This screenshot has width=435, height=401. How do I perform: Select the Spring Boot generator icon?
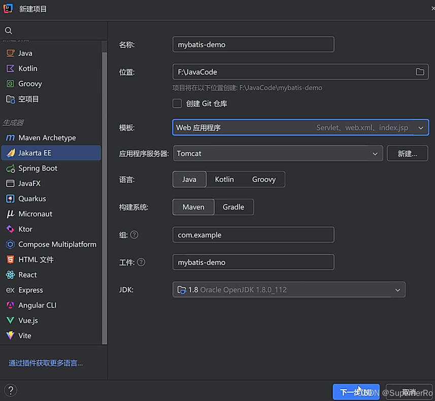(x=11, y=168)
